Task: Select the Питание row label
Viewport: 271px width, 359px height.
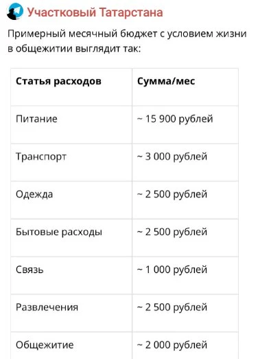Action: pos(36,119)
